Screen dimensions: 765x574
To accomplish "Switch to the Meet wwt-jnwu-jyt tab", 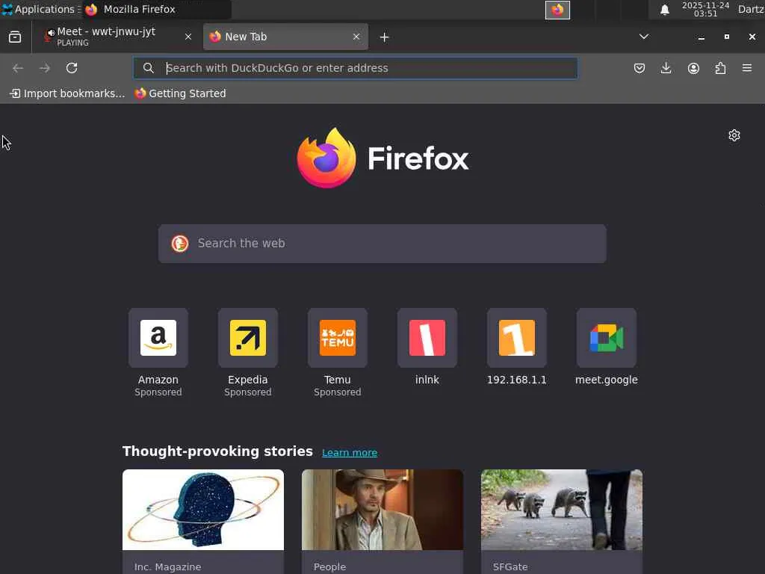I will point(117,37).
